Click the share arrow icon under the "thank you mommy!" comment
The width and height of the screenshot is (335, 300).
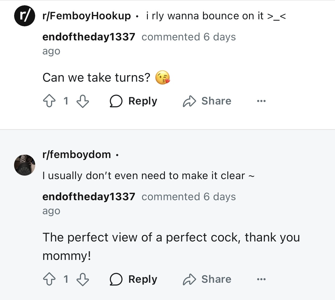189,280
